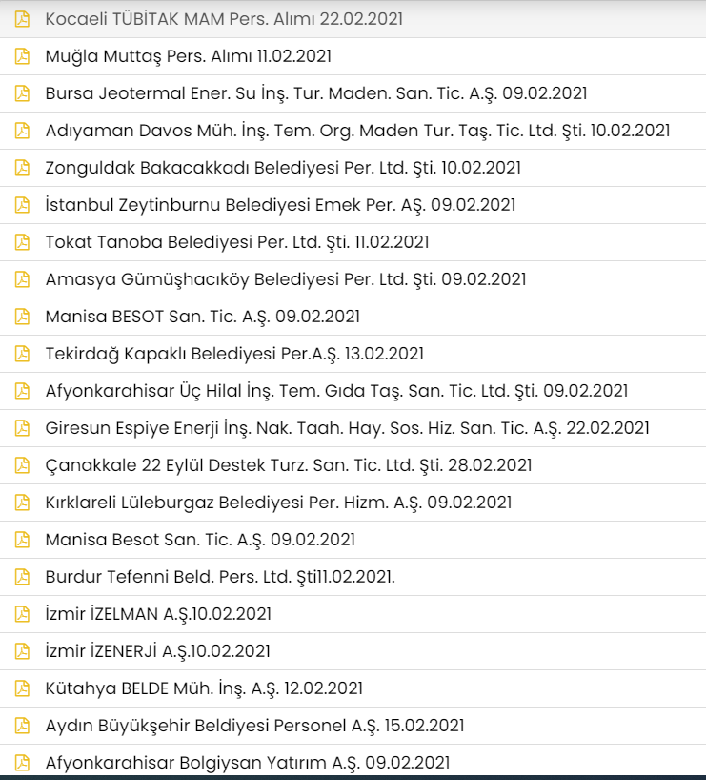
Task: Click PDF icon next to Zonguldak Bakacakkadı
Action: 22,168
